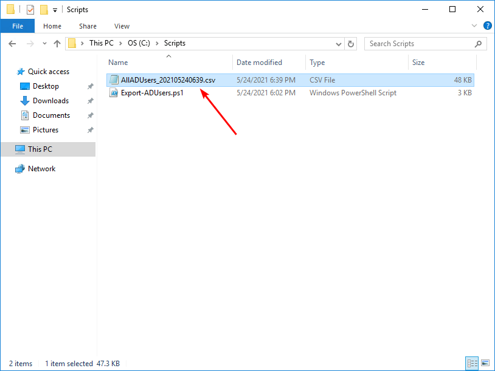
Task: Click the 5/24/2021 6:39 PM date cell
Action: 266,80
